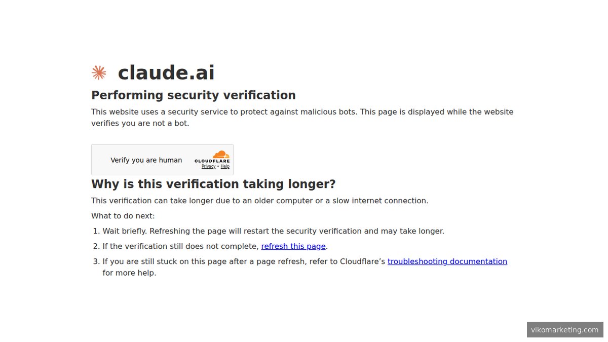Click the orange starburst beside claude.ai
Viewport: 608px width, 342px height.
(99, 72)
